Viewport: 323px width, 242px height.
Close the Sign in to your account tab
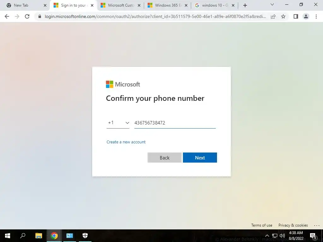pyautogui.click(x=92, y=5)
